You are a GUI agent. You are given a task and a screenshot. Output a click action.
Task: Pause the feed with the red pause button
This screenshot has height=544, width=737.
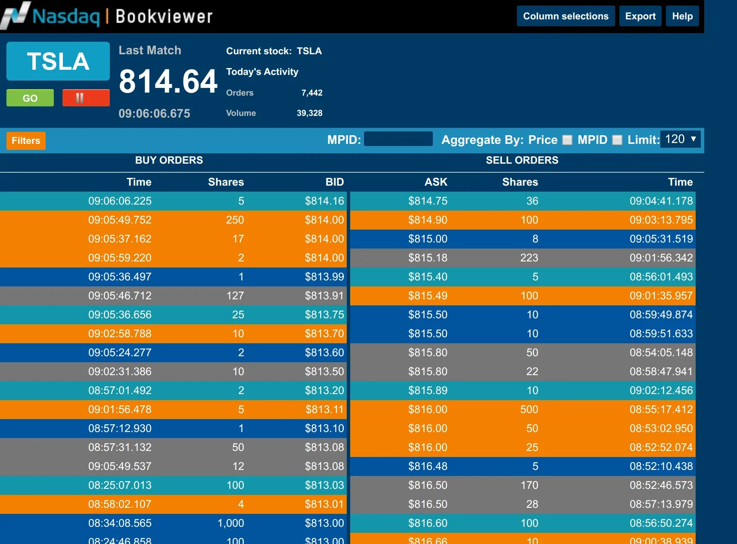pyautogui.click(x=86, y=98)
